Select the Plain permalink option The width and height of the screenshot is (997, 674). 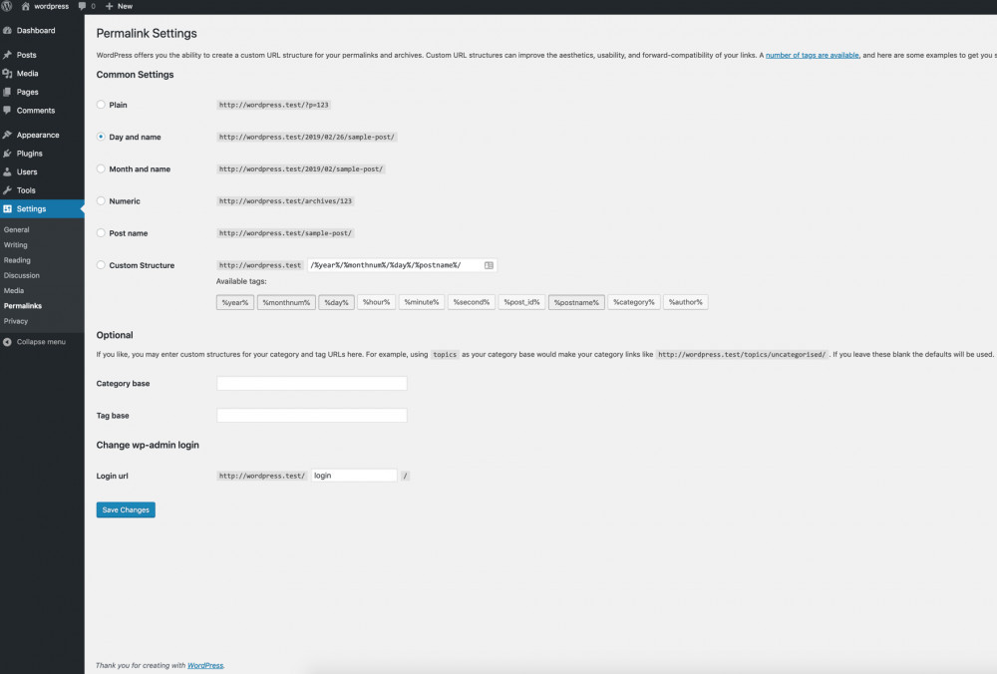[x=101, y=105]
